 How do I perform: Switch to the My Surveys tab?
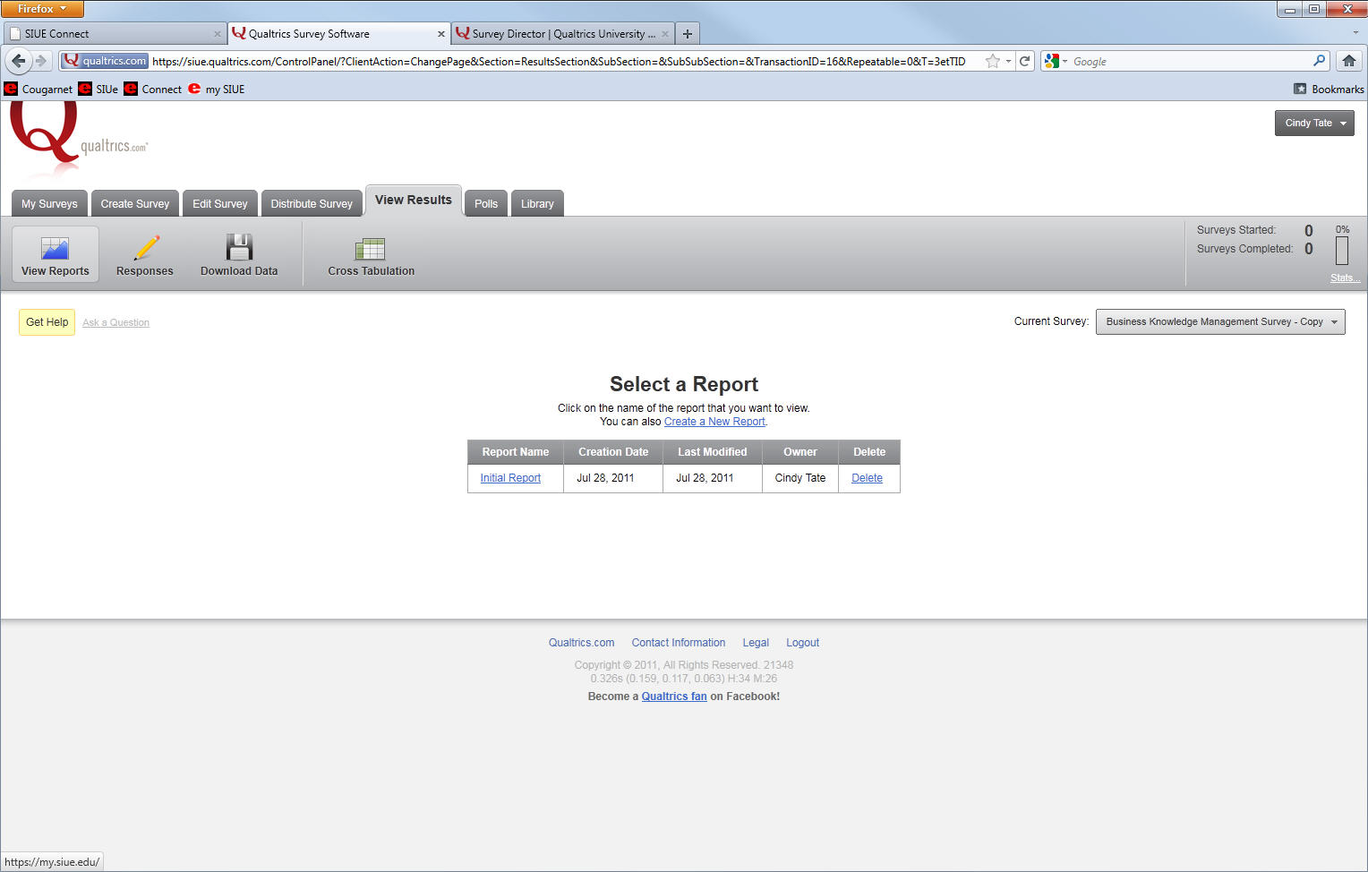click(x=49, y=203)
